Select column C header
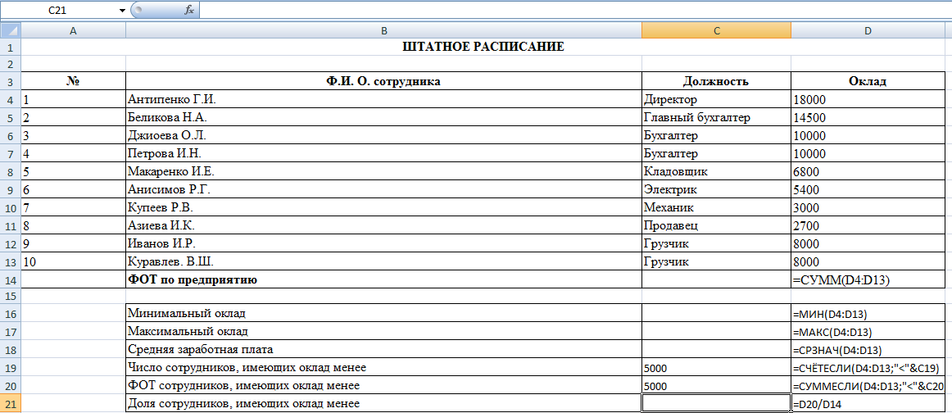952x413 pixels. [x=716, y=31]
